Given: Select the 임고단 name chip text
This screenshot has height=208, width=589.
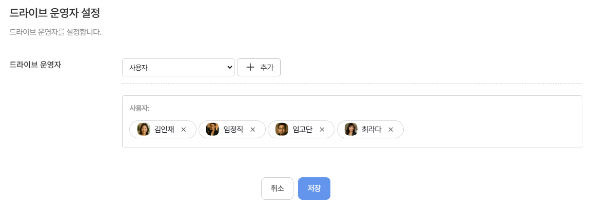Looking at the screenshot, I should [302, 130].
